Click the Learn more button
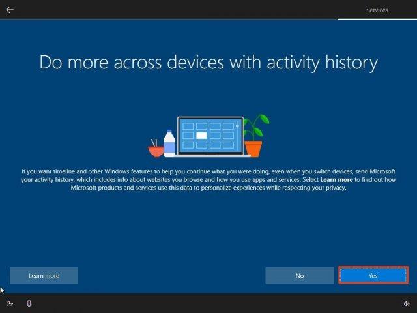Image resolution: width=417 pixels, height=313 pixels. pos(44,275)
